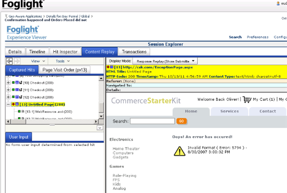Expand the hit 12 Checkout tree node

tap(8, 97)
